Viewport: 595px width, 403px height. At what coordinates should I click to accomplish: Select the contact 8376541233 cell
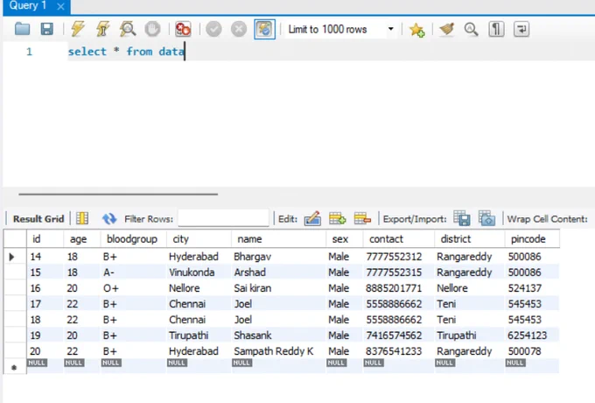click(x=398, y=351)
